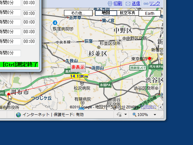This screenshot has width=193, height=145.
Task: Click the status bar インターネット | 保護モード: 有効 text
Action: click(x=53, y=115)
